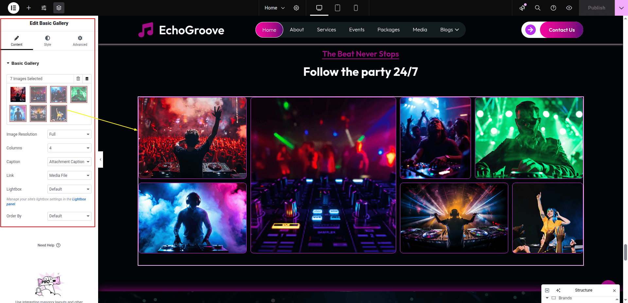Open the What's New rocket icon

522,8
